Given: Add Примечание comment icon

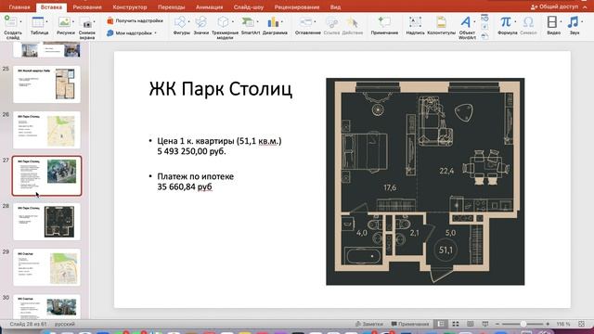Looking at the screenshot, I should (x=384, y=22).
